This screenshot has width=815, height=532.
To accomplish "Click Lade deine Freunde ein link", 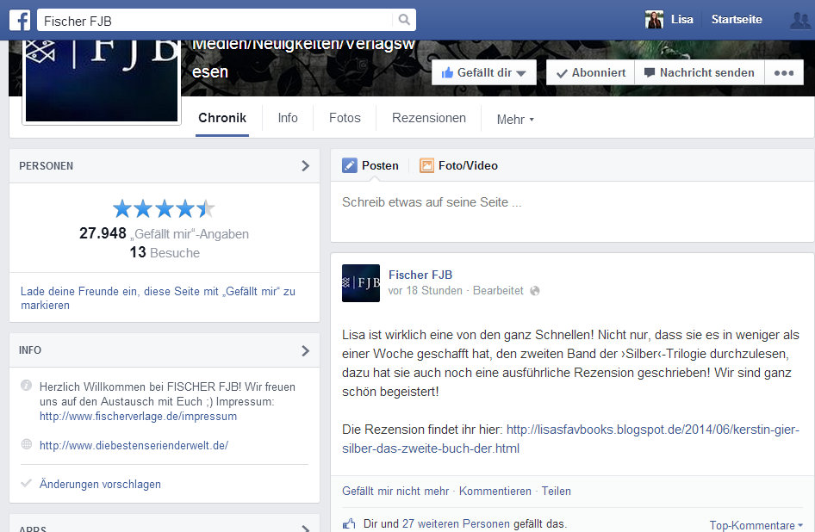I will 158,298.
